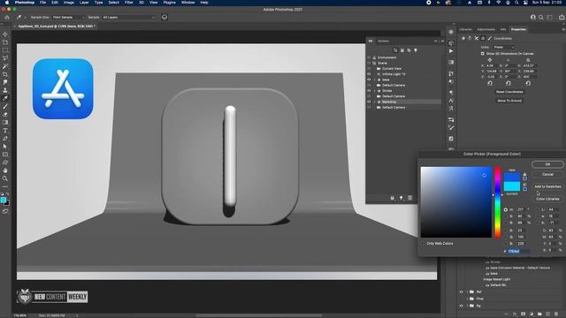
Task: Click the new group folder icon in Layers
Action: tap(539, 314)
